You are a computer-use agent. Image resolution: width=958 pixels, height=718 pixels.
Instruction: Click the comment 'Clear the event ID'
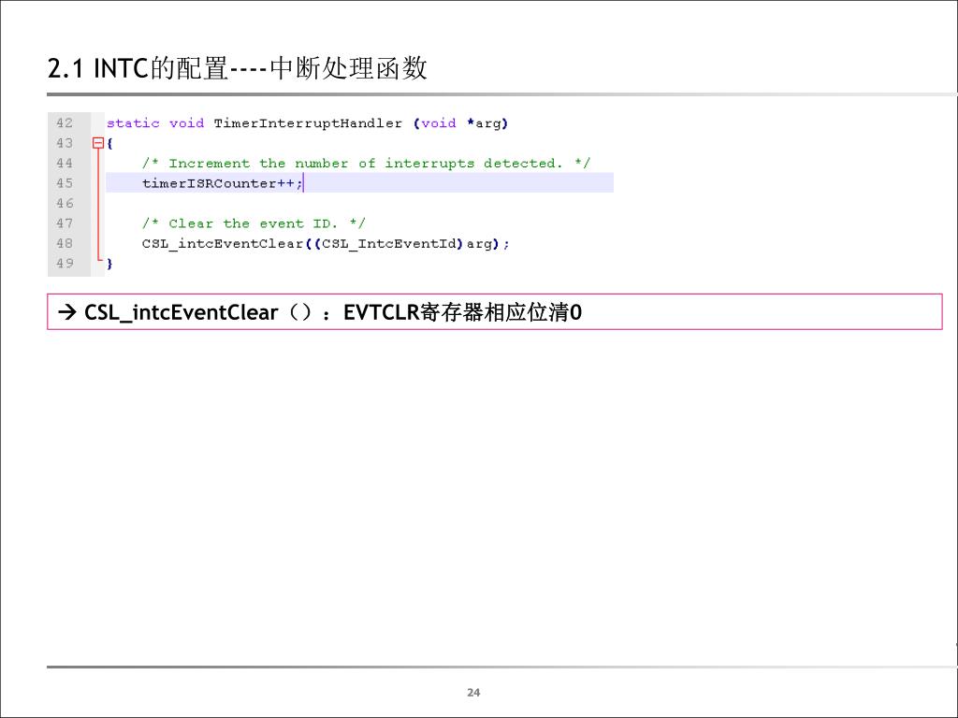(254, 223)
